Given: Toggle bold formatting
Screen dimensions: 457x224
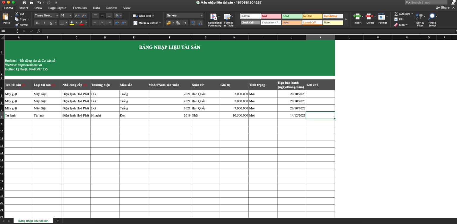Looking at the screenshot, I should [x=37, y=23].
